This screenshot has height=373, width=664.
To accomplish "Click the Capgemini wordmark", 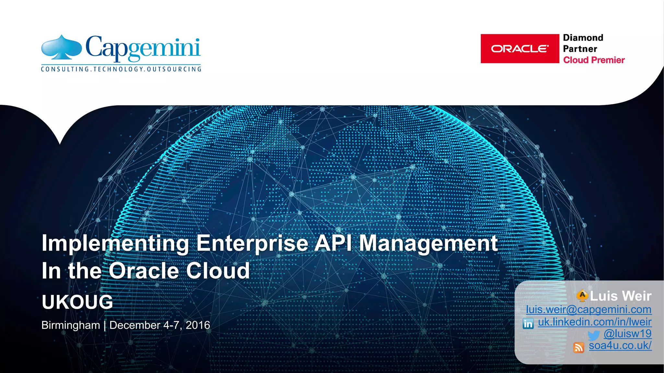I will (x=143, y=48).
